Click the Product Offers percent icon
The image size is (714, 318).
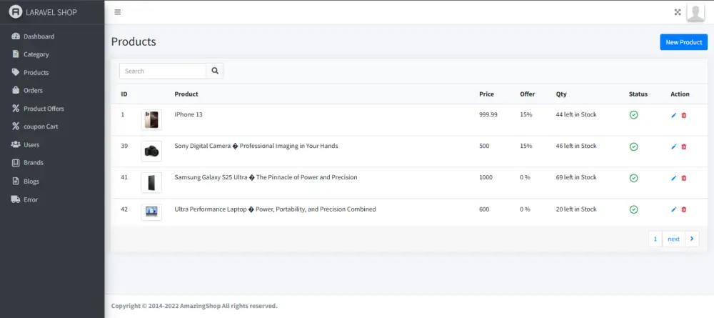click(16, 109)
